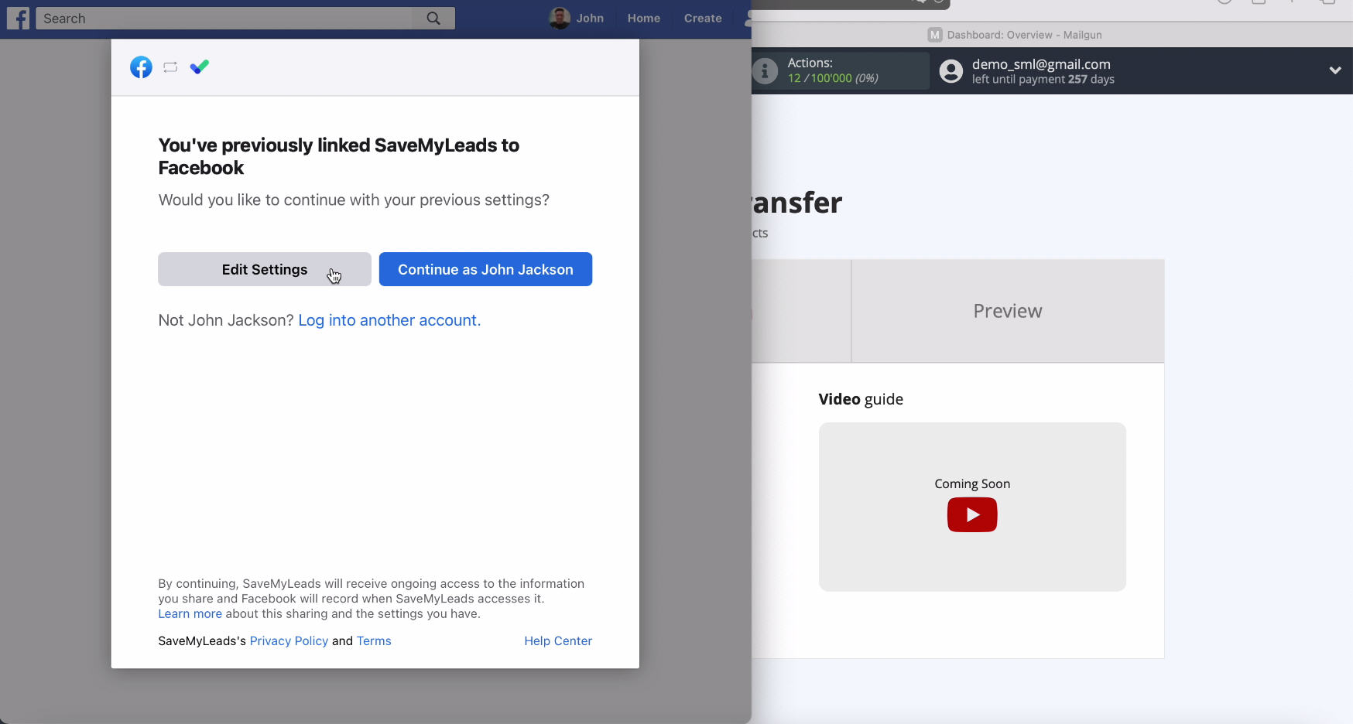Open SaveMyLeads's Privacy Policy link
The image size is (1353, 724).
(289, 640)
